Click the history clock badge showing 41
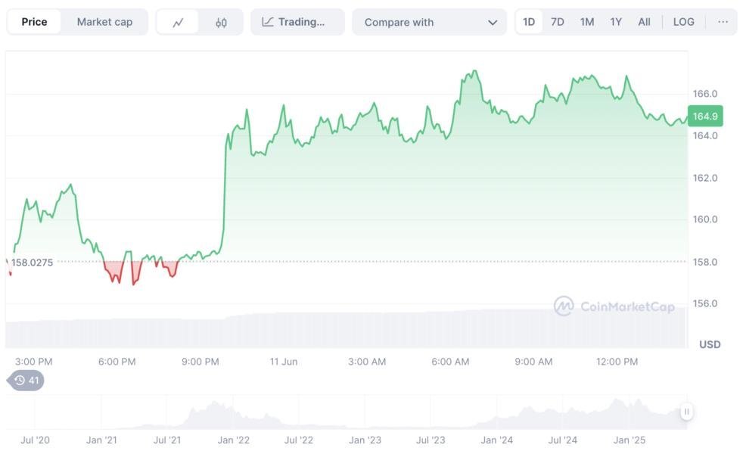Screen dimensions: 746x454 point(26,381)
